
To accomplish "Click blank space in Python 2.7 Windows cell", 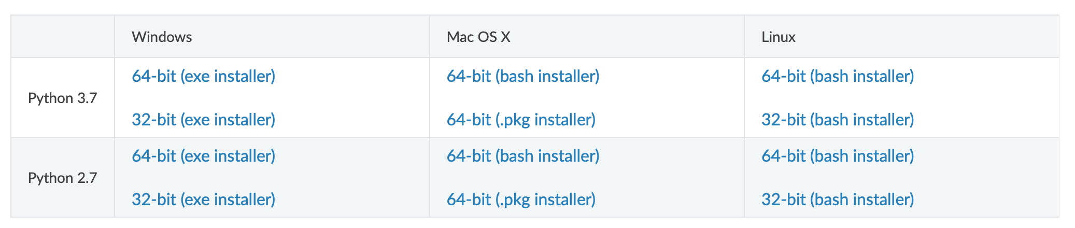I will tap(352, 178).
